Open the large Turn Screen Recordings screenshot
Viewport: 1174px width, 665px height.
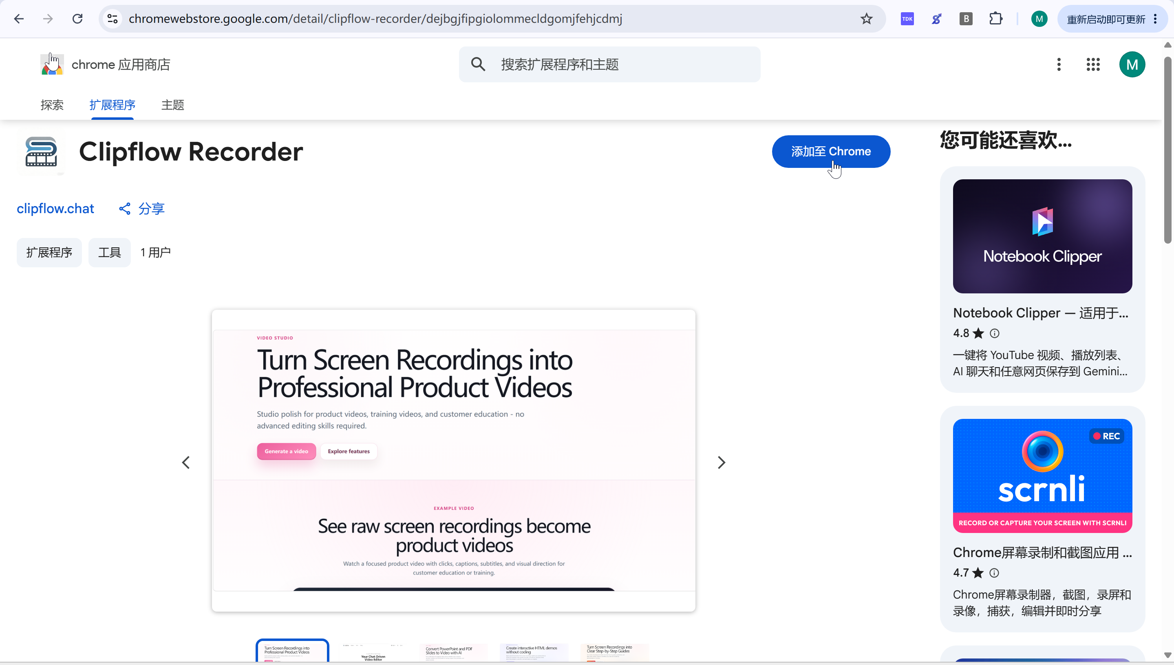pyautogui.click(x=454, y=460)
